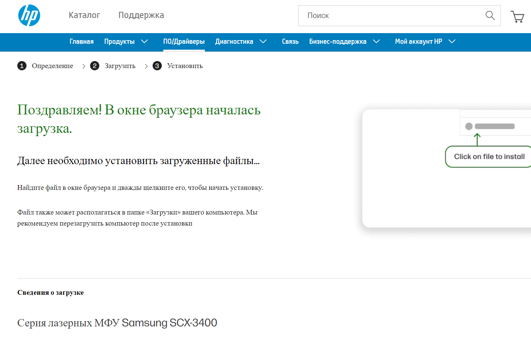Expand the Продукты dropdown chevron
The width and height of the screenshot is (531, 340).
pos(145,42)
